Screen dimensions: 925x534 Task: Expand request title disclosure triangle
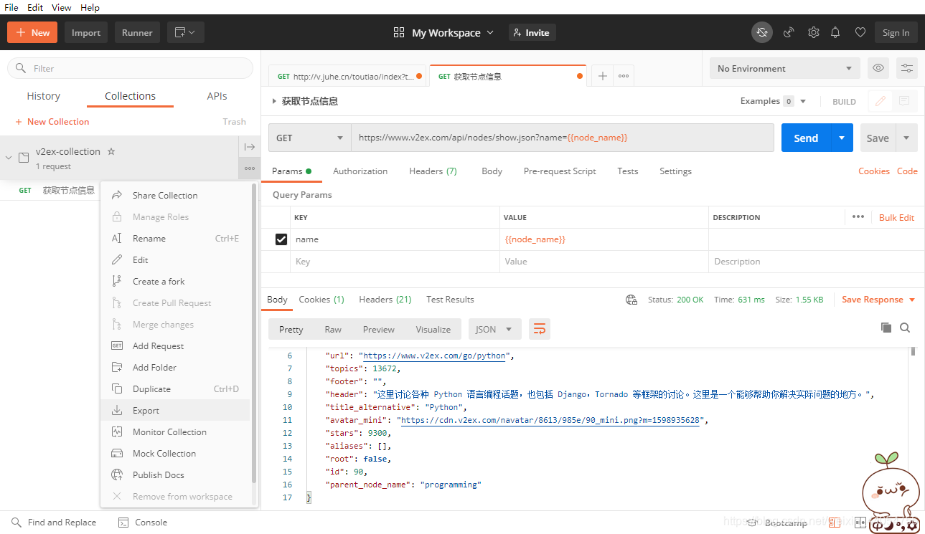point(274,102)
